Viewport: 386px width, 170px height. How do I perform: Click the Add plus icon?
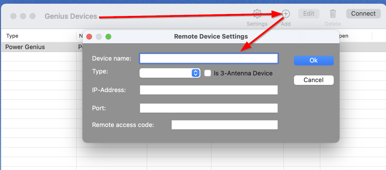286,14
